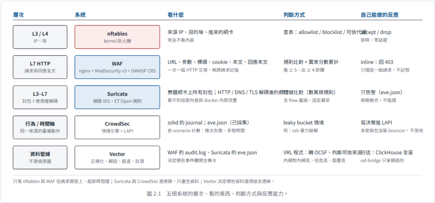
Task: Select the L3–L7 layer box
Action: click(40, 97)
